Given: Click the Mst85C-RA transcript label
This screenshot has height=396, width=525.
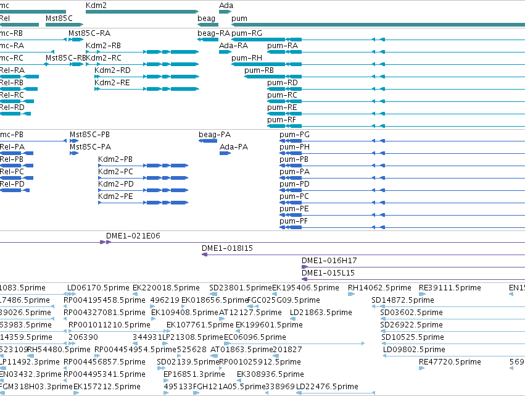Looking at the screenshot, I should 89,33.
